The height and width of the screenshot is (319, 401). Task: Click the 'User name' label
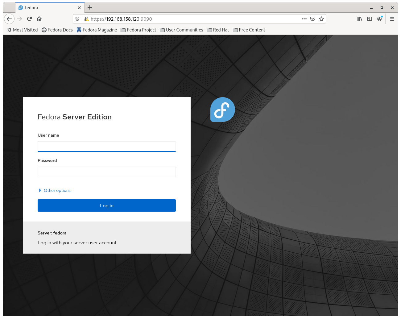point(48,135)
